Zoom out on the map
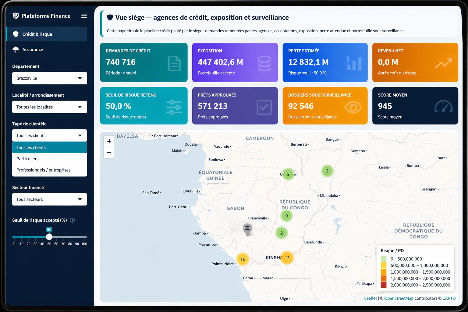This screenshot has width=468, height=312. click(109, 152)
